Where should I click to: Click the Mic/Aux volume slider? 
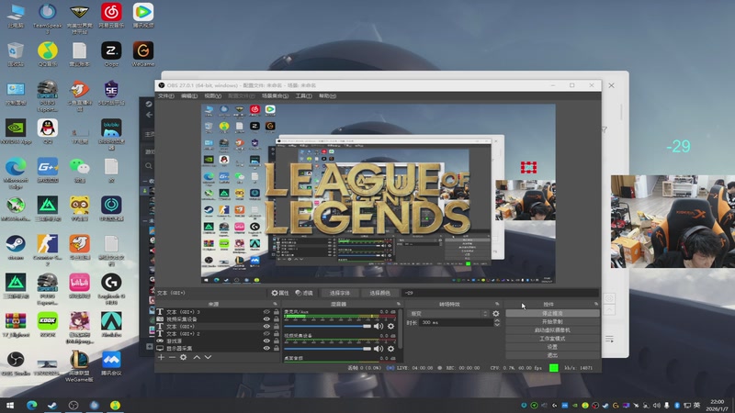click(327, 327)
